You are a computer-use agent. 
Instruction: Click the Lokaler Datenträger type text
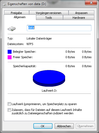click(39, 38)
